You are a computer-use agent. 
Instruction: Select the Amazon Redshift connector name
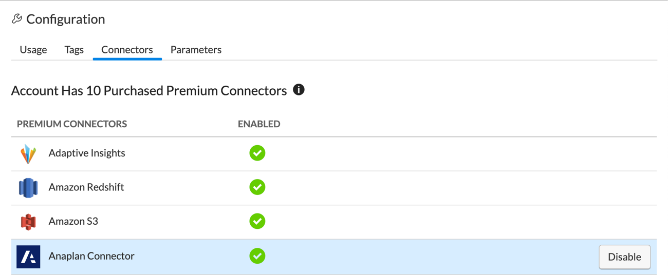pyautogui.click(x=86, y=187)
